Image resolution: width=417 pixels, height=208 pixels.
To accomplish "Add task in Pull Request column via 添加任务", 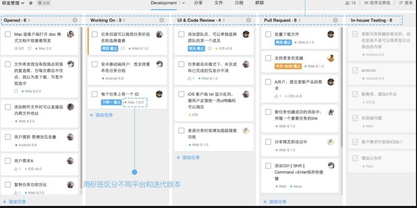I will point(275,202).
